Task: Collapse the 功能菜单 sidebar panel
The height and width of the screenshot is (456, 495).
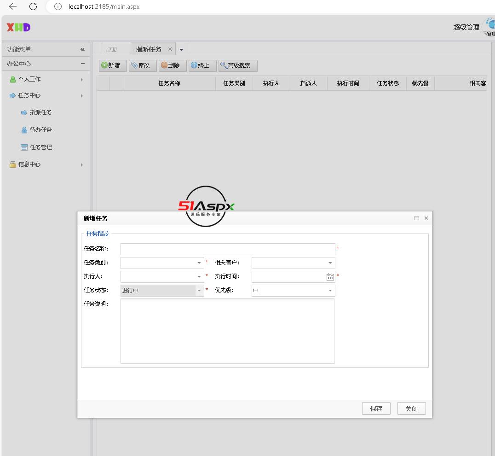Action: point(83,49)
